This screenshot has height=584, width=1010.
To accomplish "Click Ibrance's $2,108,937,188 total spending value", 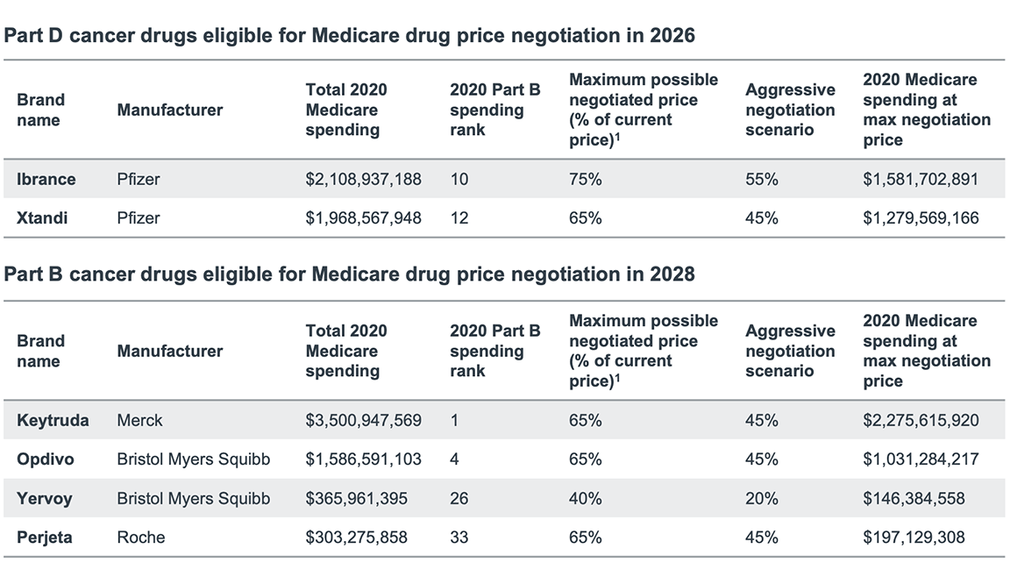I will point(363,179).
